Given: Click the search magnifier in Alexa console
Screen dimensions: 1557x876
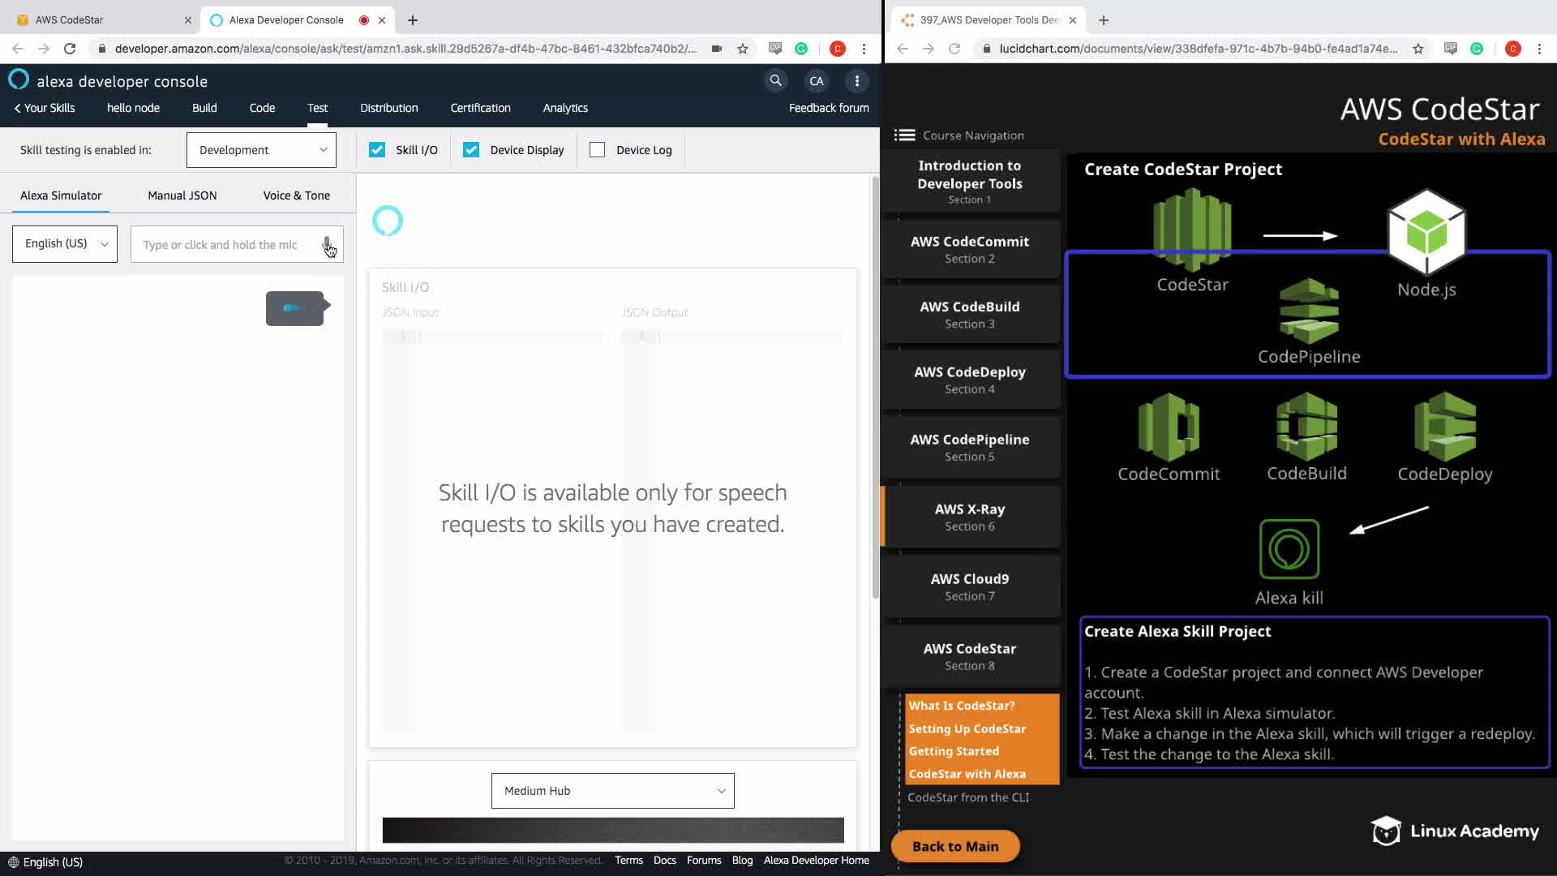Looking at the screenshot, I should pyautogui.click(x=776, y=80).
